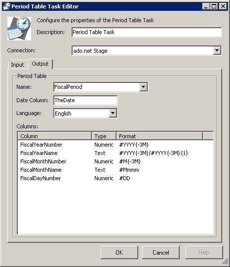Select the Output tab
The image size is (230, 267).
40,64
